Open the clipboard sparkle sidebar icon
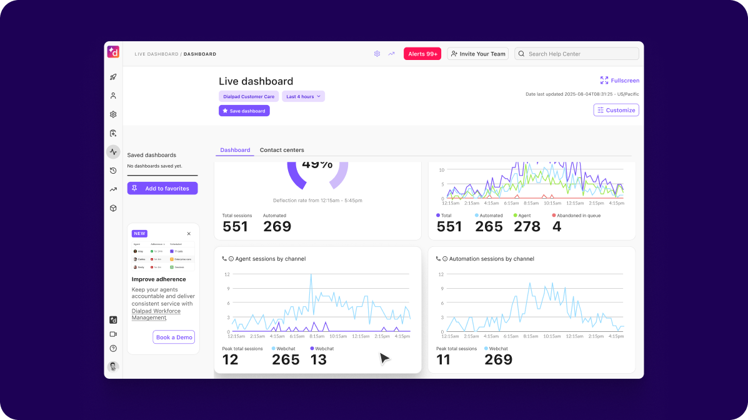This screenshot has width=748, height=420. coord(113,133)
